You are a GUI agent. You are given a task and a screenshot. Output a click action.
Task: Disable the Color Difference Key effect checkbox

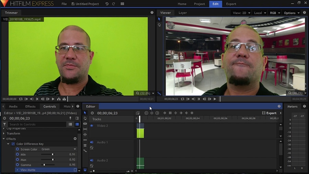click(13, 144)
